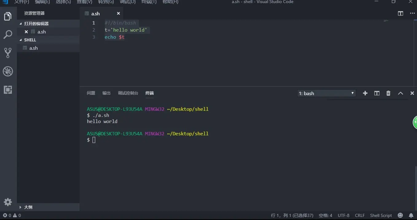Image resolution: width=417 pixels, height=220 pixels.
Task: Open a.sh under SHELL folder
Action: click(48, 48)
